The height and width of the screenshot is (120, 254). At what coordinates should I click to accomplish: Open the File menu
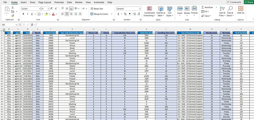pyautogui.click(x=5, y=2)
